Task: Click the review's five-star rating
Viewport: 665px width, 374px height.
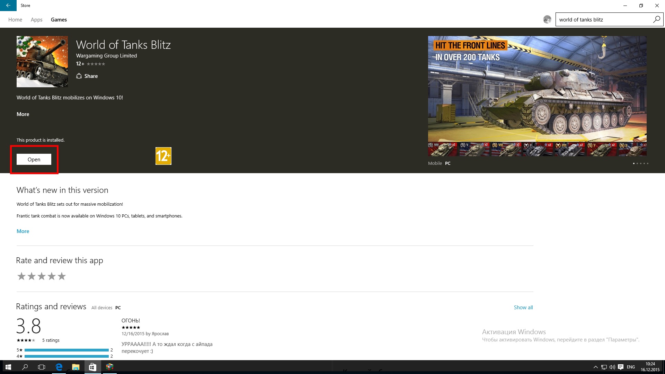Action: tap(131, 328)
